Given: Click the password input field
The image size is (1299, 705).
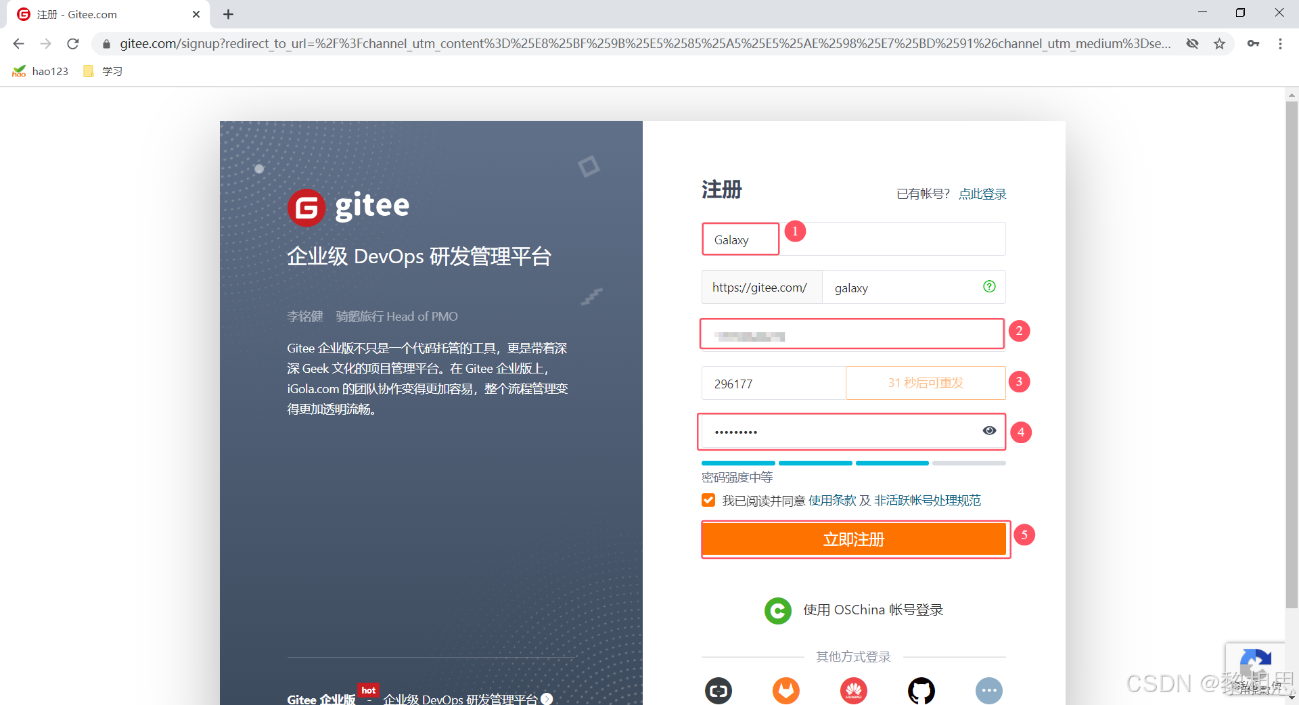Looking at the screenshot, I should click(x=852, y=431).
